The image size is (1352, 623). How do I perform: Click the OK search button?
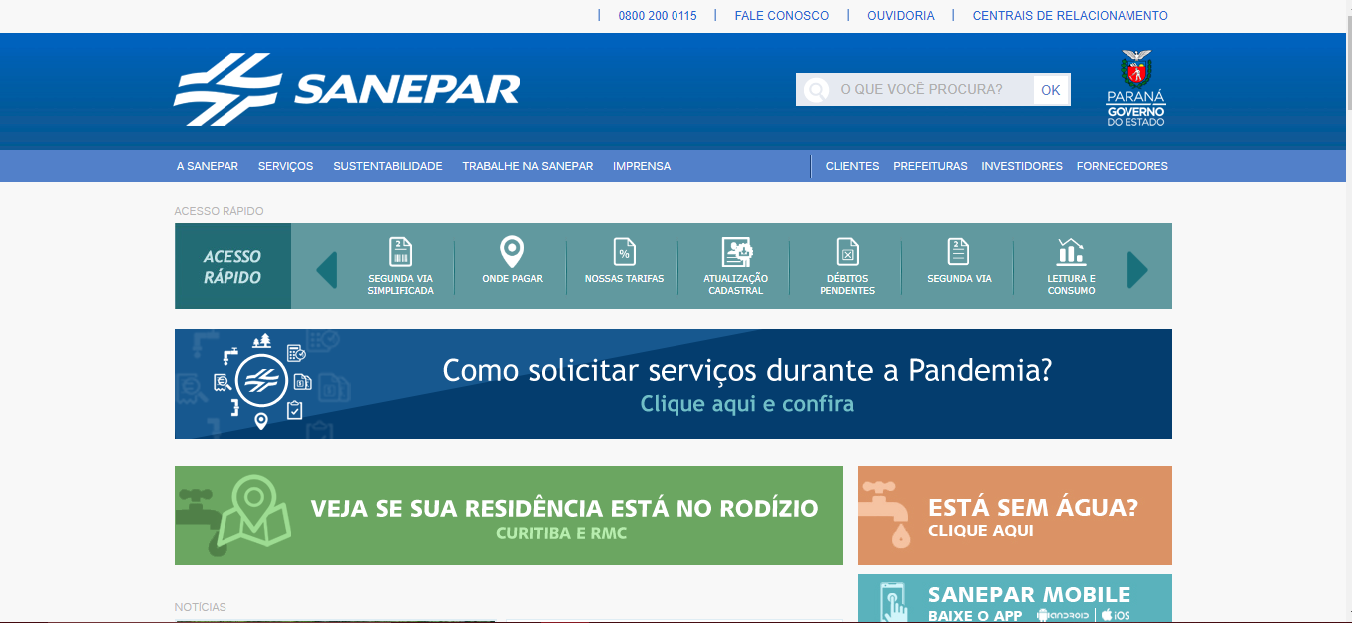pos(1051,90)
